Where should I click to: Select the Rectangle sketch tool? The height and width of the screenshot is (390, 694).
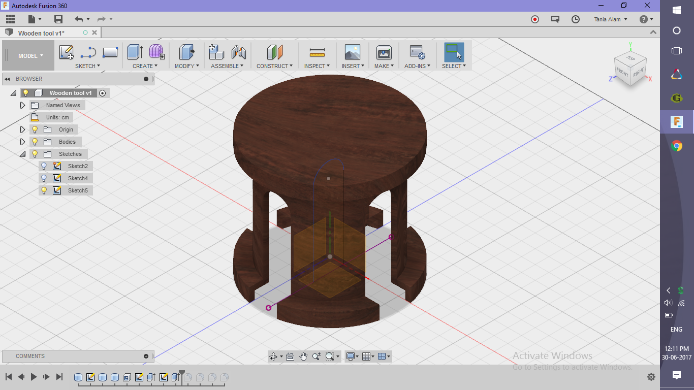pyautogui.click(x=110, y=52)
